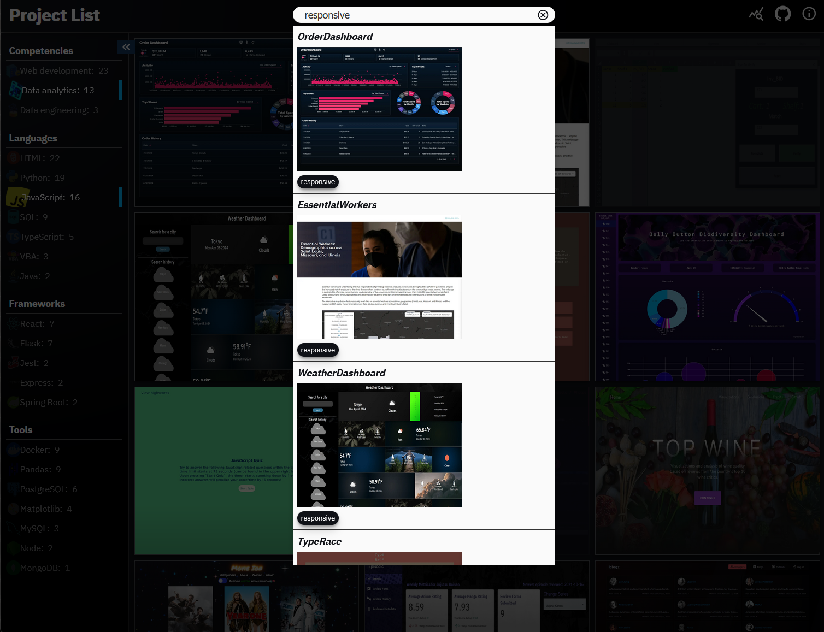Click the EssentialWorkers preview thumbnail
The height and width of the screenshot is (632, 824).
379,277
